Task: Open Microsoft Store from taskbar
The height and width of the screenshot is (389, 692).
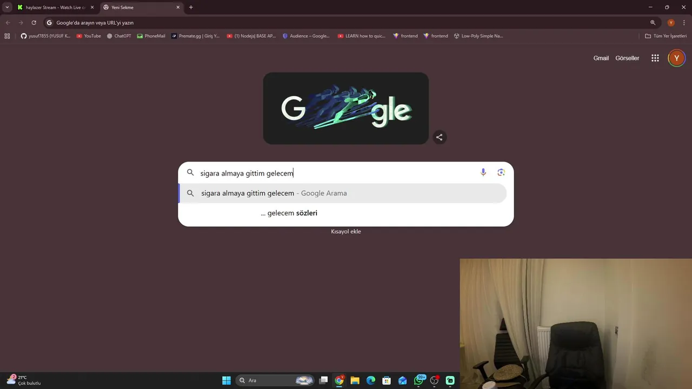Action: [x=387, y=380]
